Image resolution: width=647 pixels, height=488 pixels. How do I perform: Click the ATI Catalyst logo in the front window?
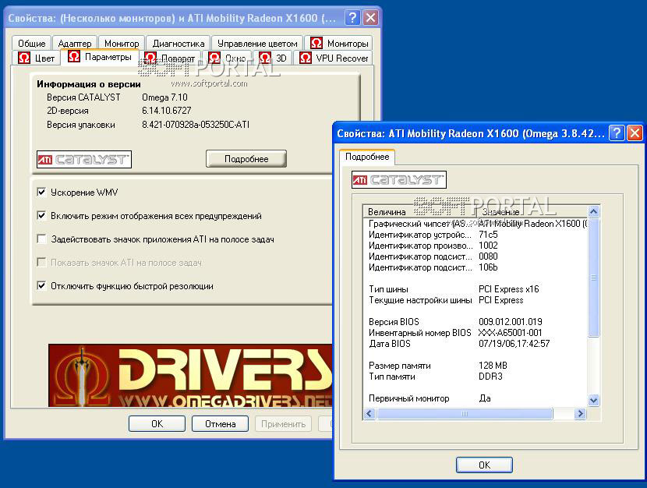[x=399, y=179]
